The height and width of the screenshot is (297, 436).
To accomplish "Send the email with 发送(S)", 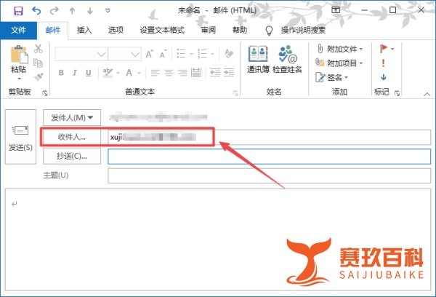I will click(20, 137).
